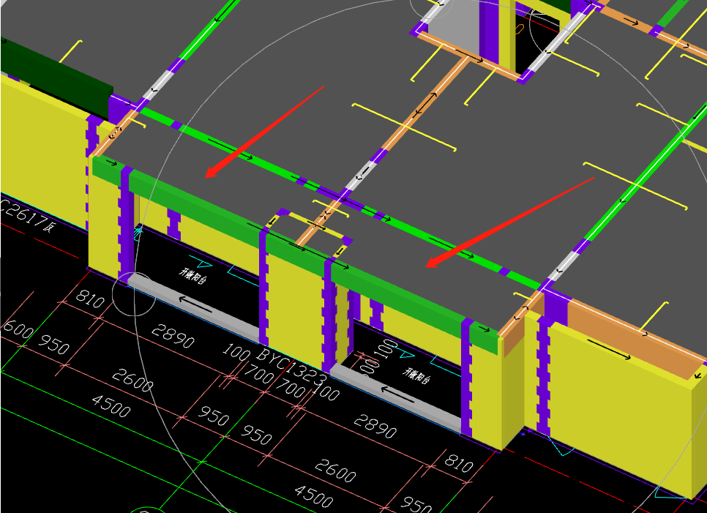The width and height of the screenshot is (707, 513).
Task: Click the 600 dimension text
Action: point(17,329)
